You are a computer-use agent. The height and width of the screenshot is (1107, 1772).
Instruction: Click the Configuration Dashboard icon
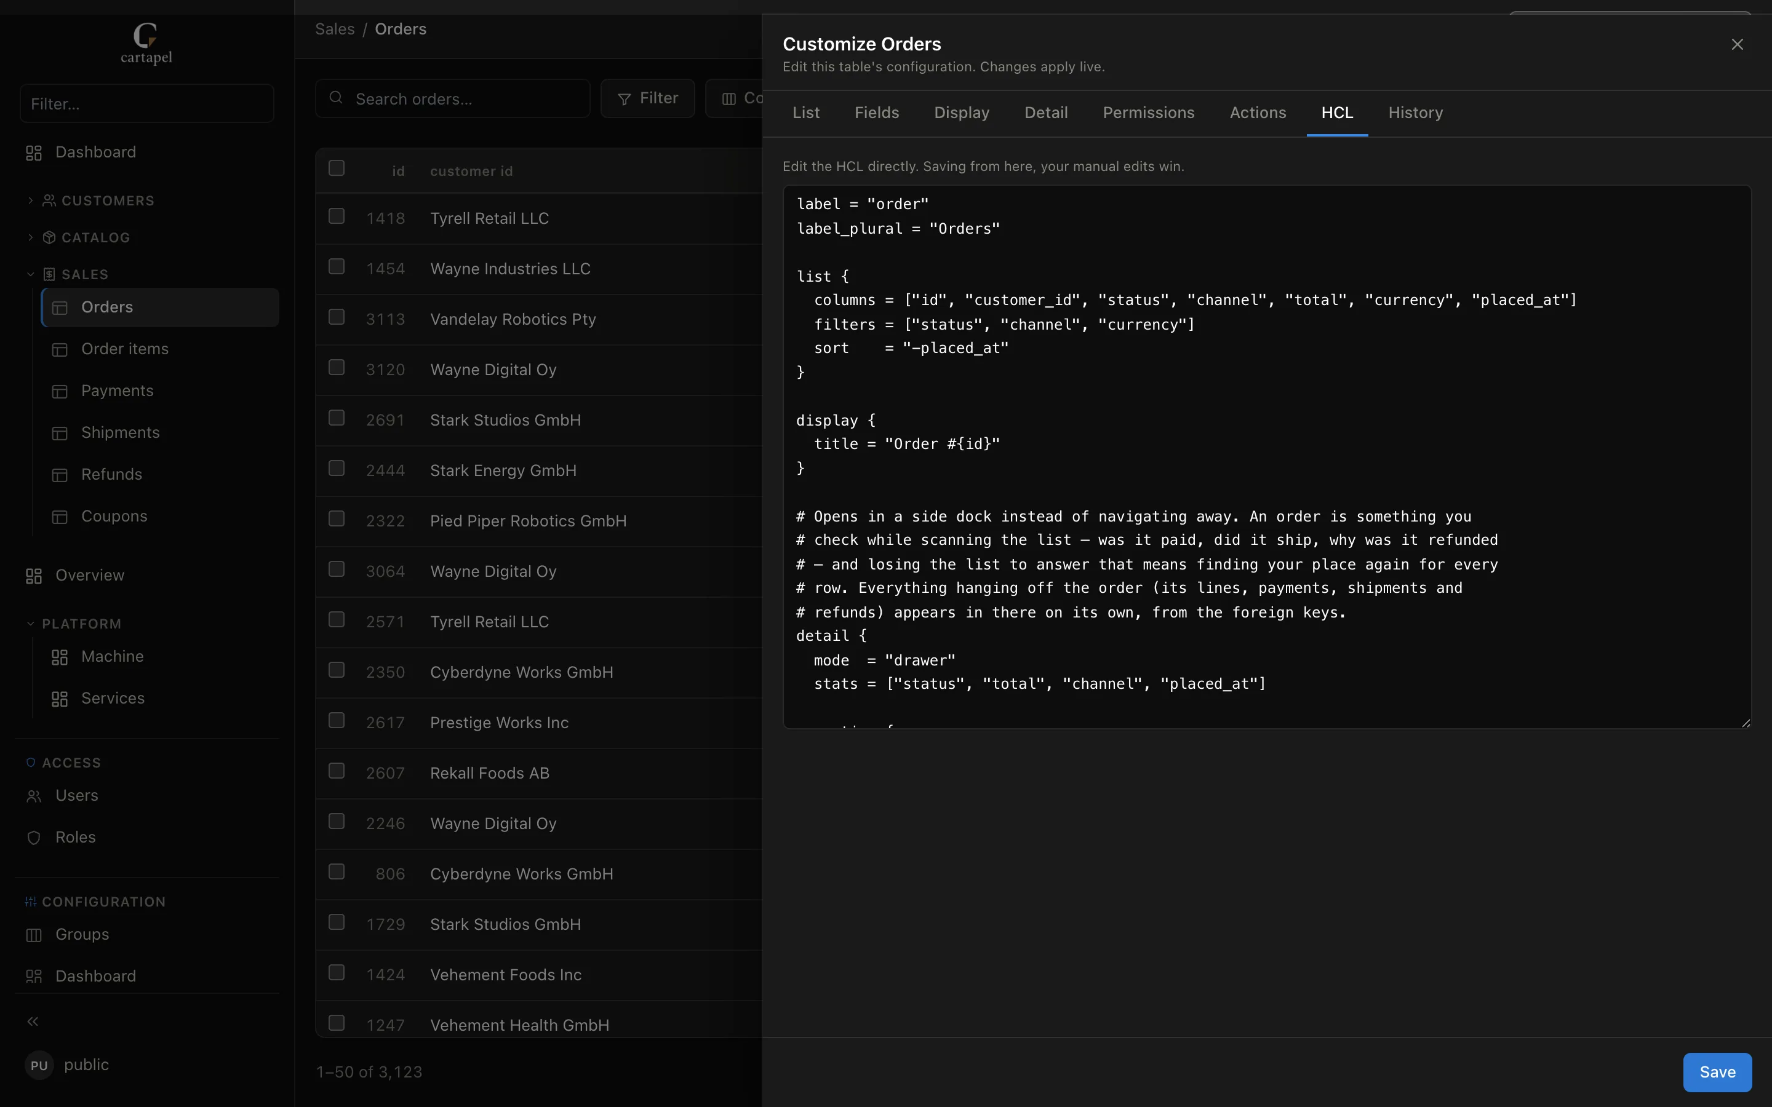(x=34, y=977)
